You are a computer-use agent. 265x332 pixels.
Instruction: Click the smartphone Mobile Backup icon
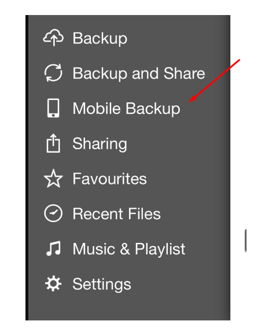pyautogui.click(x=53, y=108)
